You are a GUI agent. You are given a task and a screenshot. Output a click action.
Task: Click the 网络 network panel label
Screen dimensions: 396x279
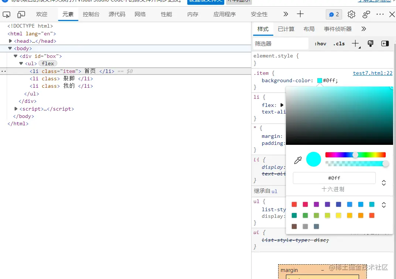point(140,14)
